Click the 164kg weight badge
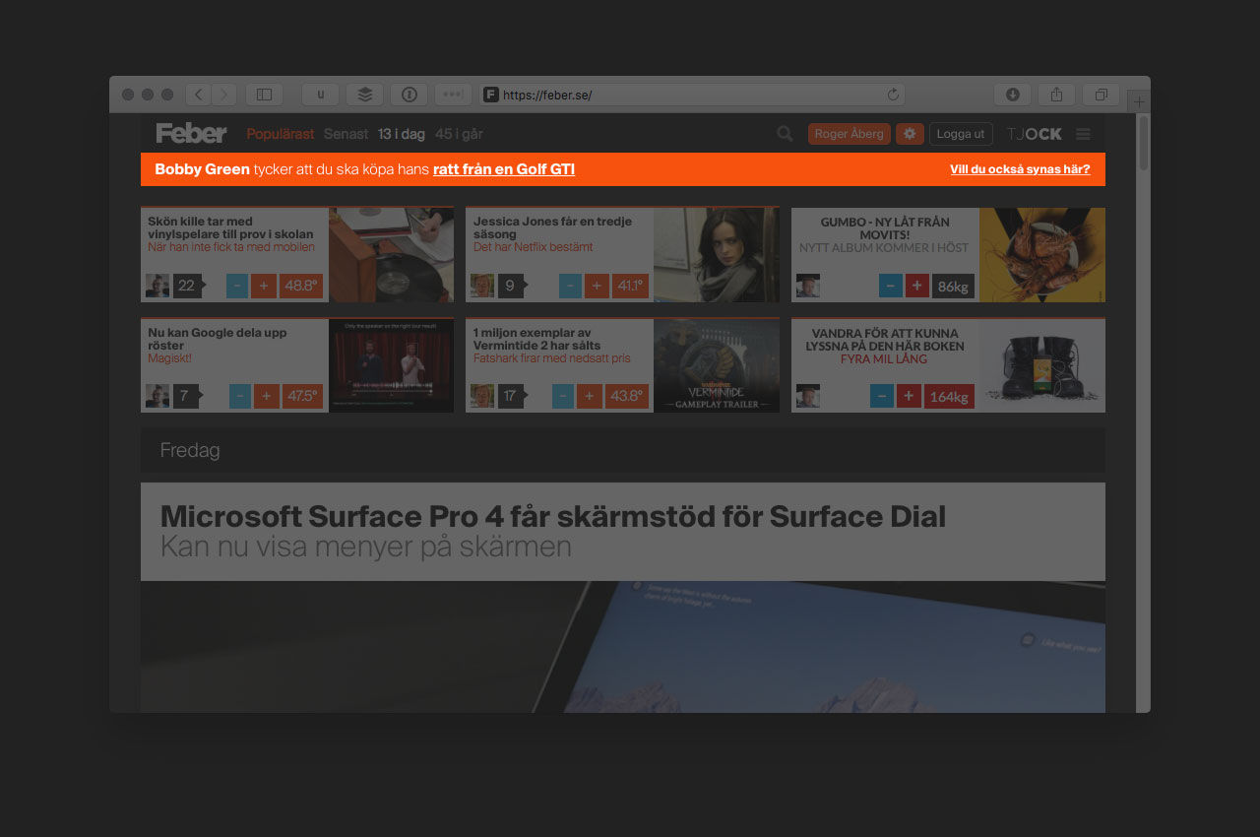This screenshot has height=837, width=1260. coord(949,396)
